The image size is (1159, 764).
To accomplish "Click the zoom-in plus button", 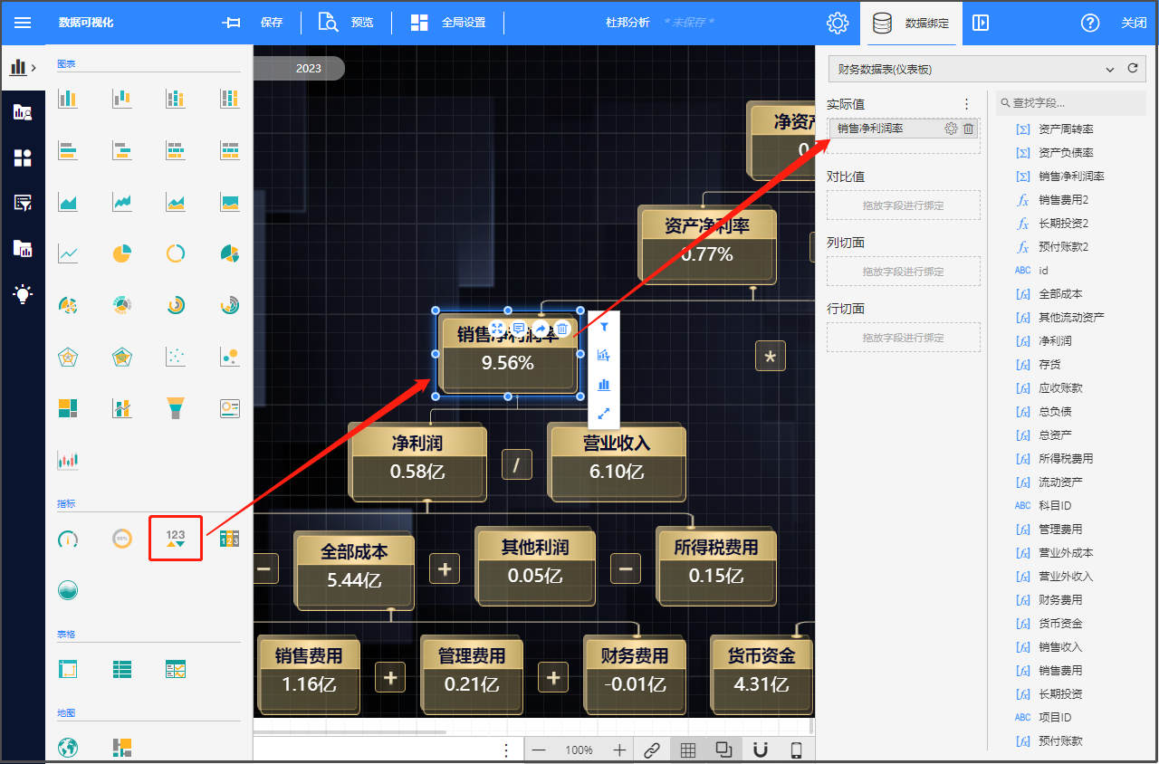I will coord(619,750).
